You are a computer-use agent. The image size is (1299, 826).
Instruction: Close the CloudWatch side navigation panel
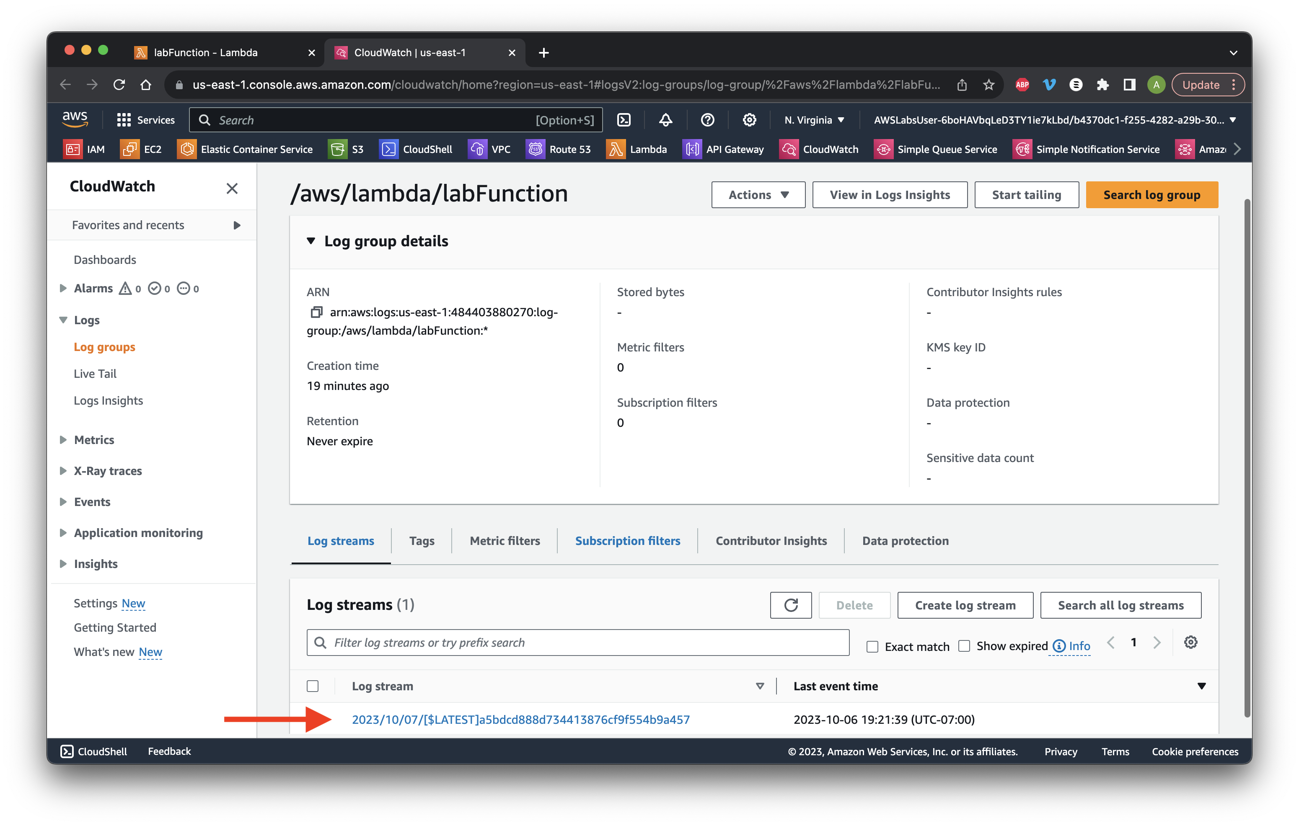232,188
